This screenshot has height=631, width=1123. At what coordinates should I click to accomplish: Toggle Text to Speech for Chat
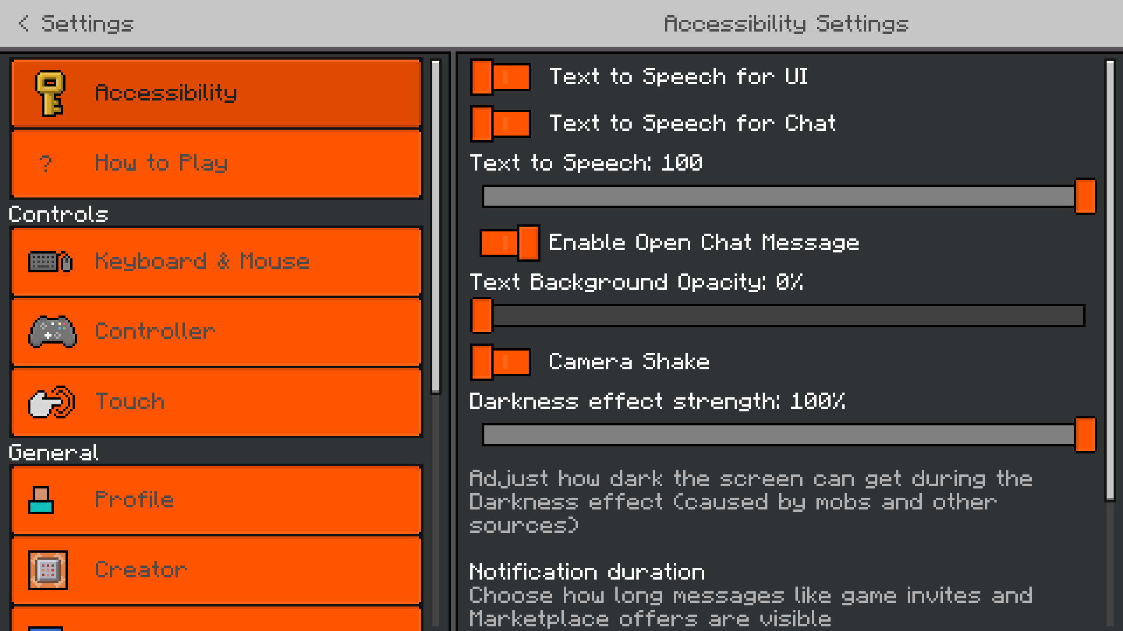[x=501, y=123]
